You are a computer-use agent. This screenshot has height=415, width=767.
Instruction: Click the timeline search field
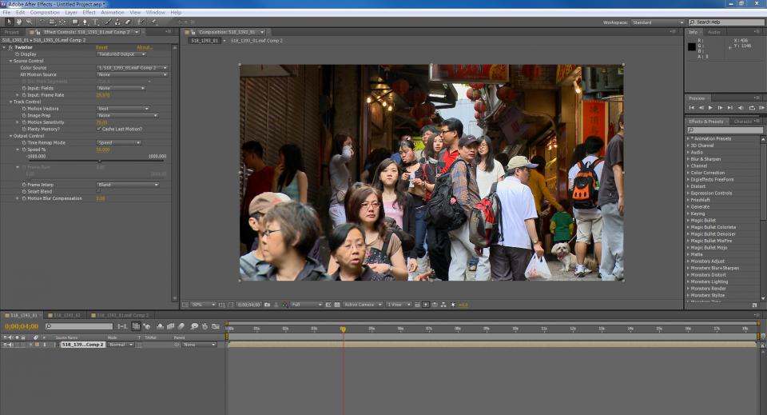click(x=80, y=326)
